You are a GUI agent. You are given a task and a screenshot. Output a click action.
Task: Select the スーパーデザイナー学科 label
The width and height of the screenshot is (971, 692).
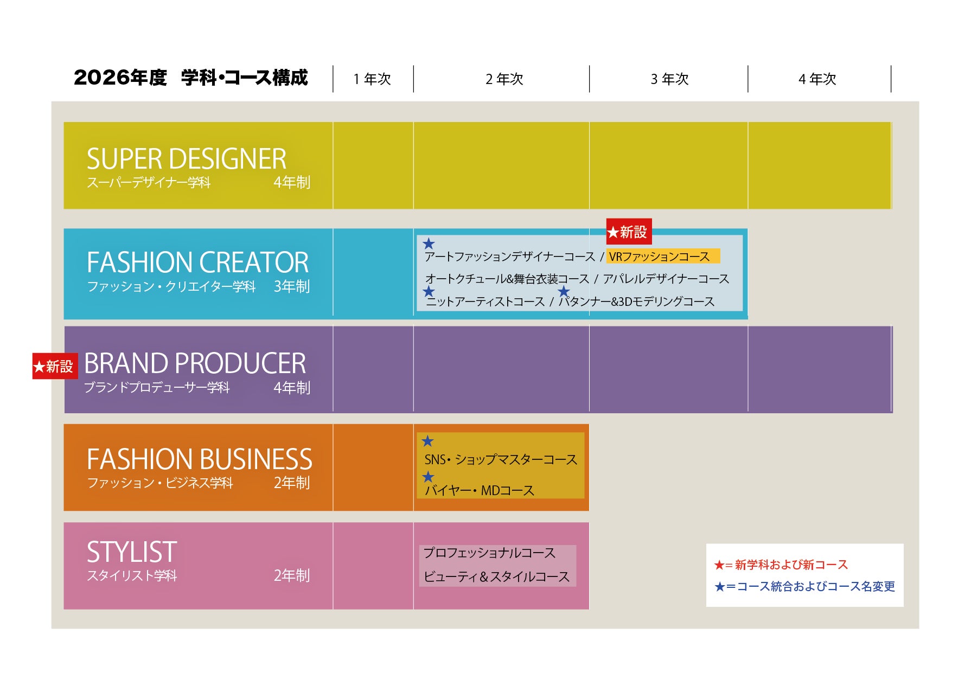(x=149, y=182)
